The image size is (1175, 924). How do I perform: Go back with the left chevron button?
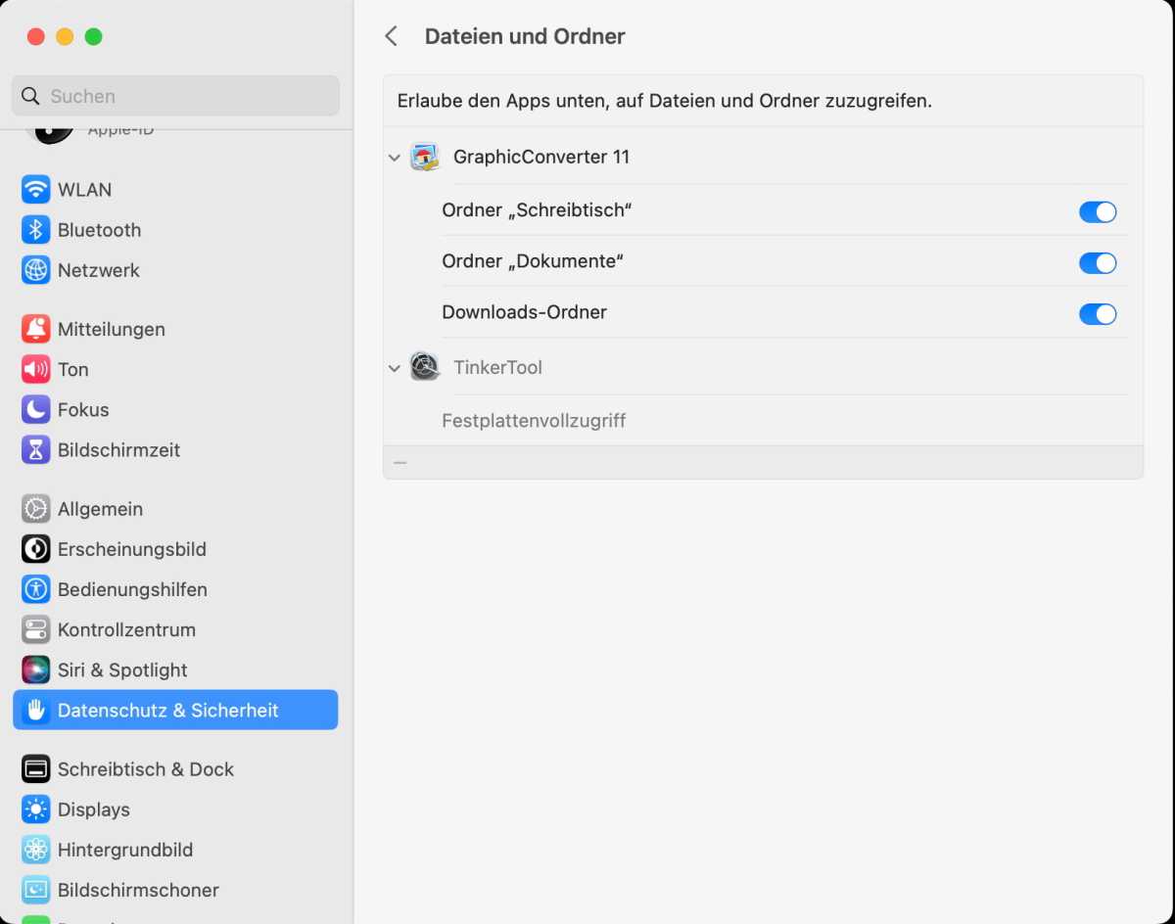coord(392,36)
